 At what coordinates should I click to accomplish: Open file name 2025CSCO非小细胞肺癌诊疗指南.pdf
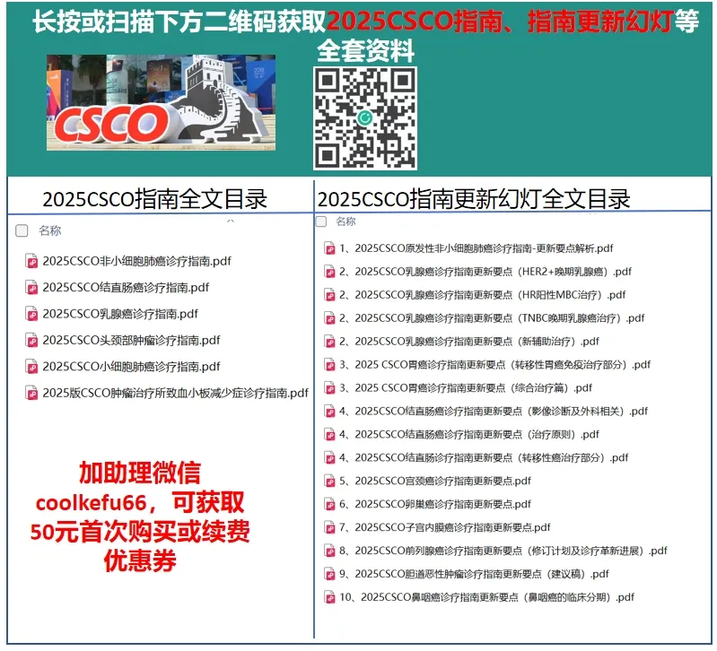pos(136,261)
